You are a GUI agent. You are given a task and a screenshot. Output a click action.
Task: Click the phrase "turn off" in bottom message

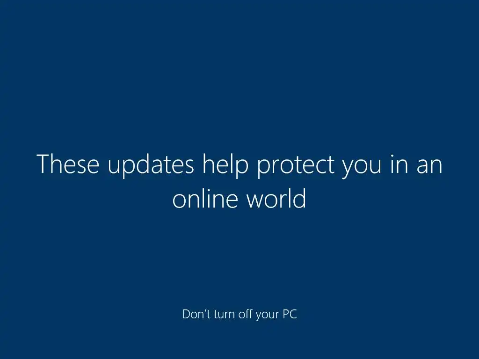(233, 314)
